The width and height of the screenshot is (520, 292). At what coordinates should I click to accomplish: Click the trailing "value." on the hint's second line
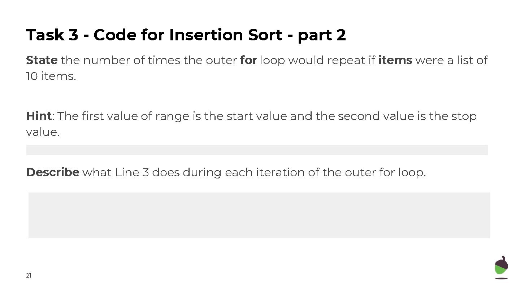click(x=43, y=132)
